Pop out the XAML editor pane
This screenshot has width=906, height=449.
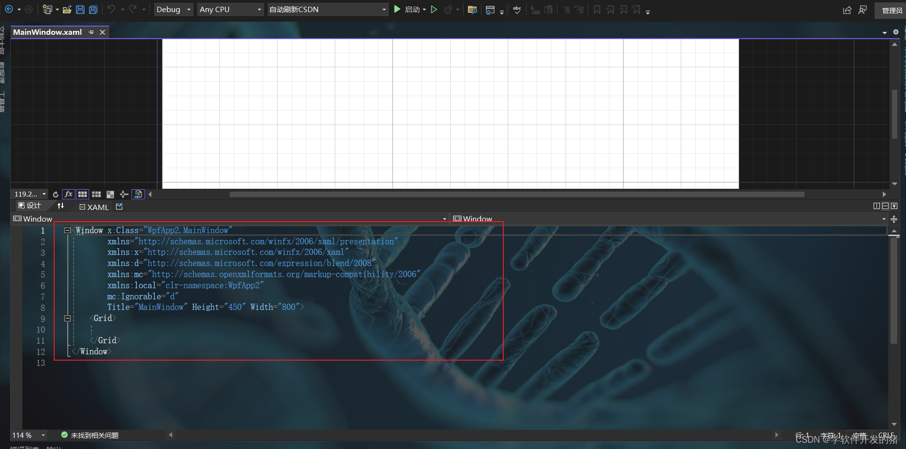pyautogui.click(x=119, y=207)
